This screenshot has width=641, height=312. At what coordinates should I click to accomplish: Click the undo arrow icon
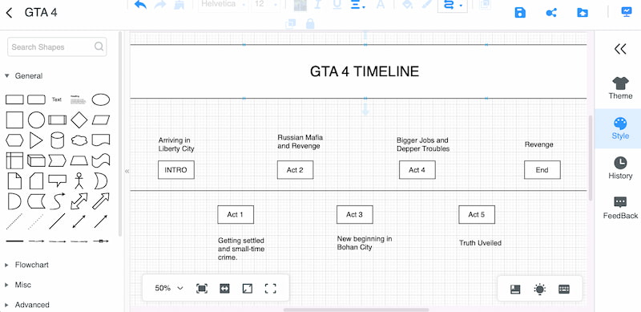tap(140, 5)
